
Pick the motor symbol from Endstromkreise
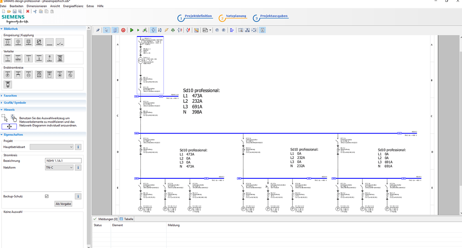28,74
